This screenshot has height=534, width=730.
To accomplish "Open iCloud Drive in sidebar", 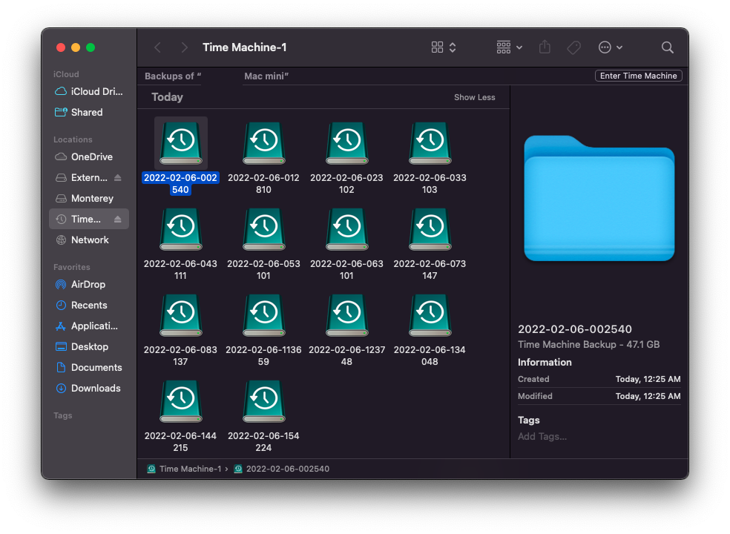I will click(89, 92).
